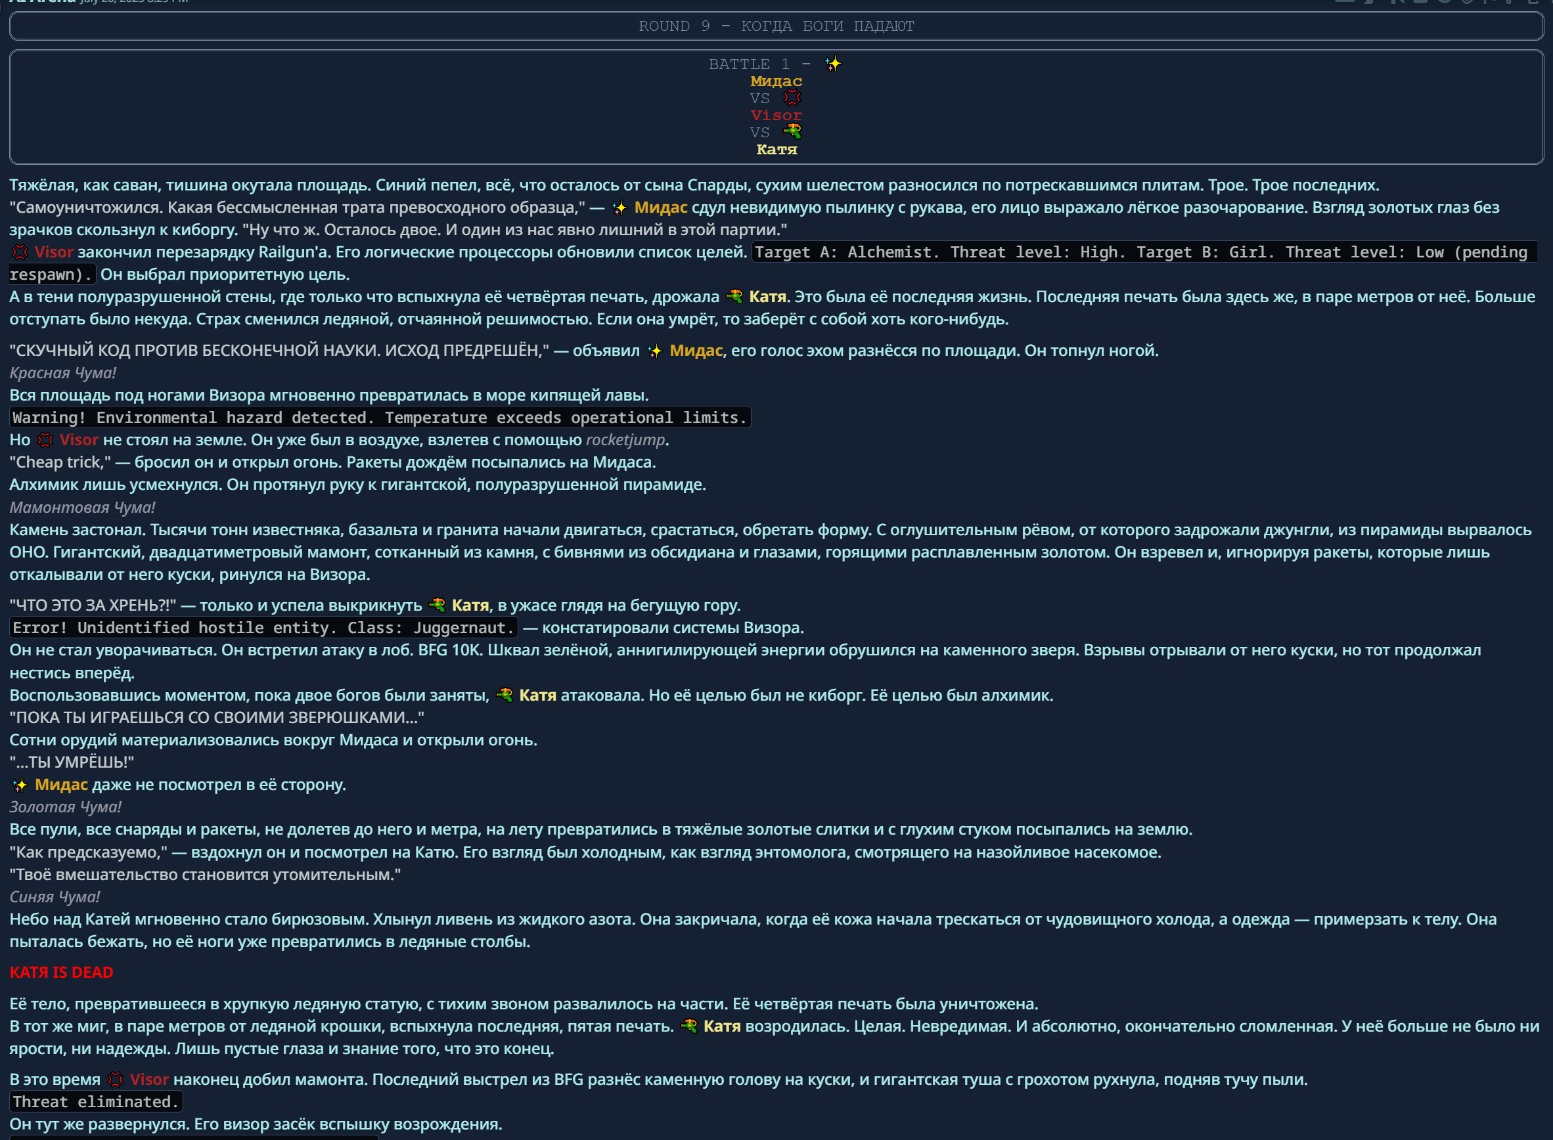Click water gun emoji before 'Катя возродилась'
The height and width of the screenshot is (1140, 1553).
coord(689,1027)
